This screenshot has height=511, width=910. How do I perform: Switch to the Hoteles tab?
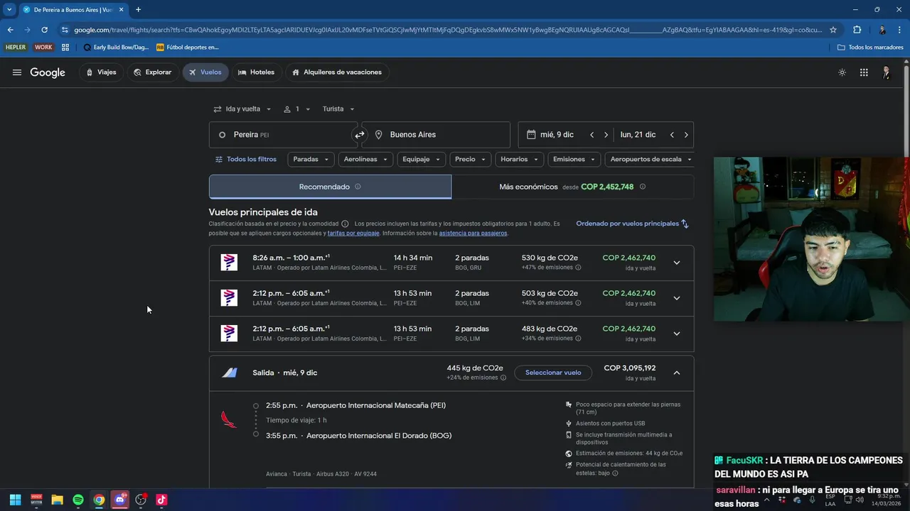point(256,72)
